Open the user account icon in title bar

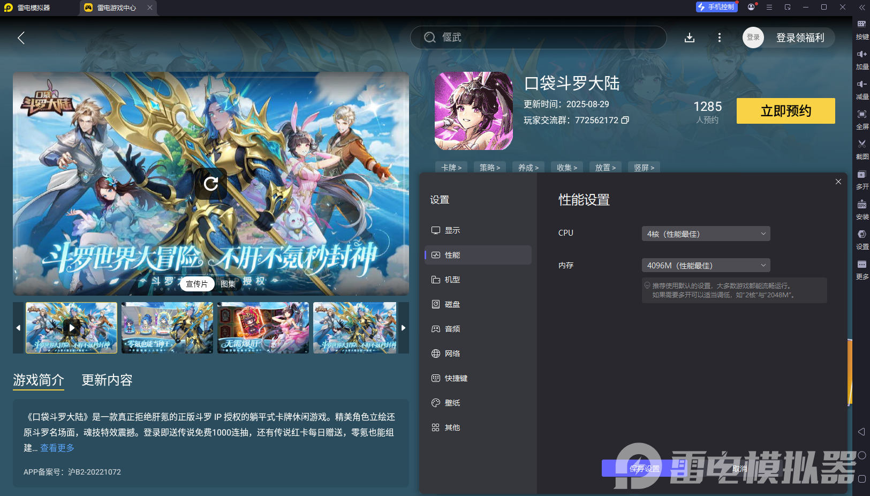(x=752, y=7)
